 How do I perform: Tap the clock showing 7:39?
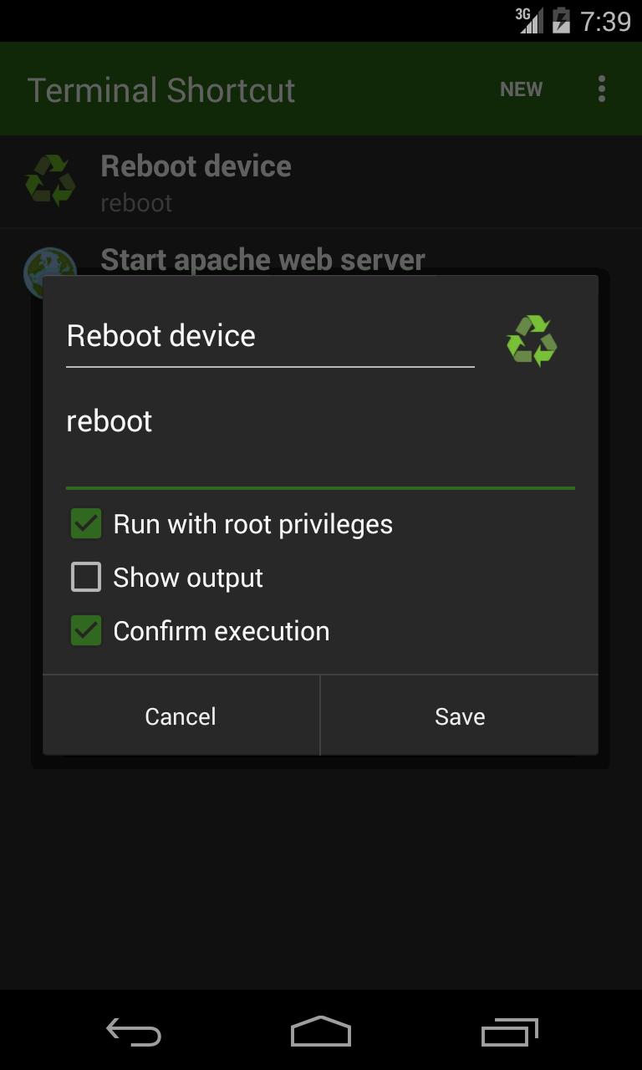[x=605, y=21]
